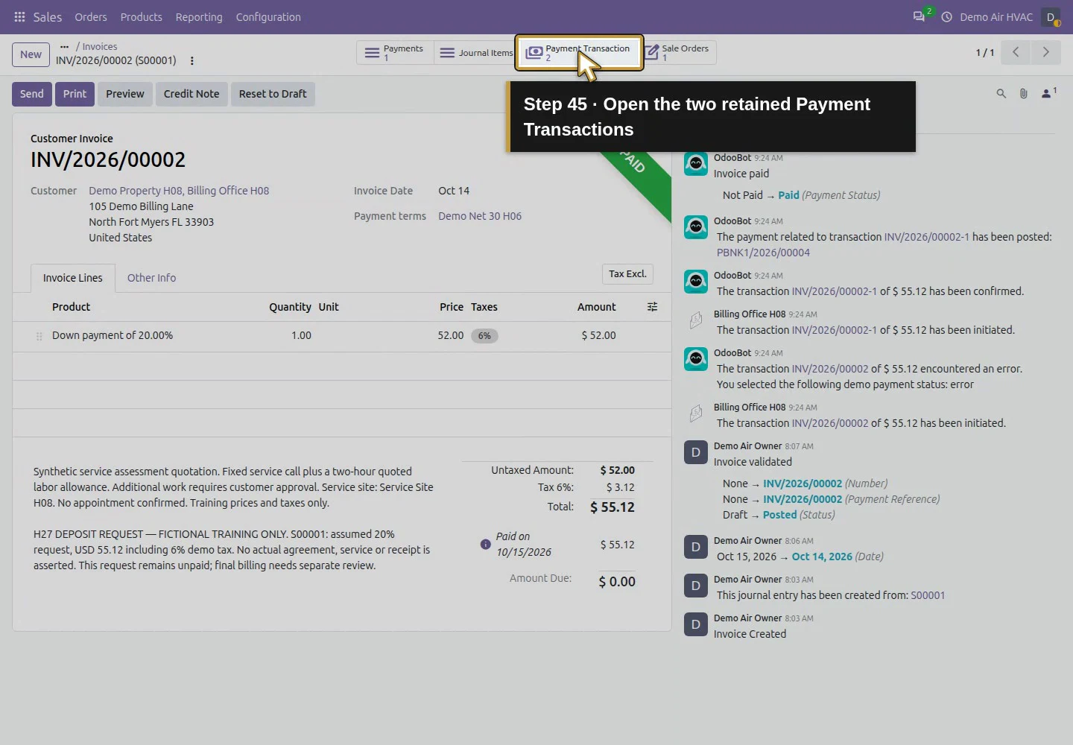Open the INV/2026/00002-1 link in the confirmed message

pyautogui.click(x=835, y=291)
